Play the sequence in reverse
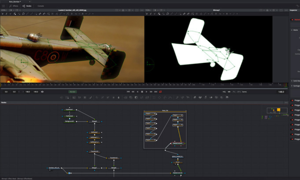Image resolution: width=300 pixels, height=180 pixels. 137,92
